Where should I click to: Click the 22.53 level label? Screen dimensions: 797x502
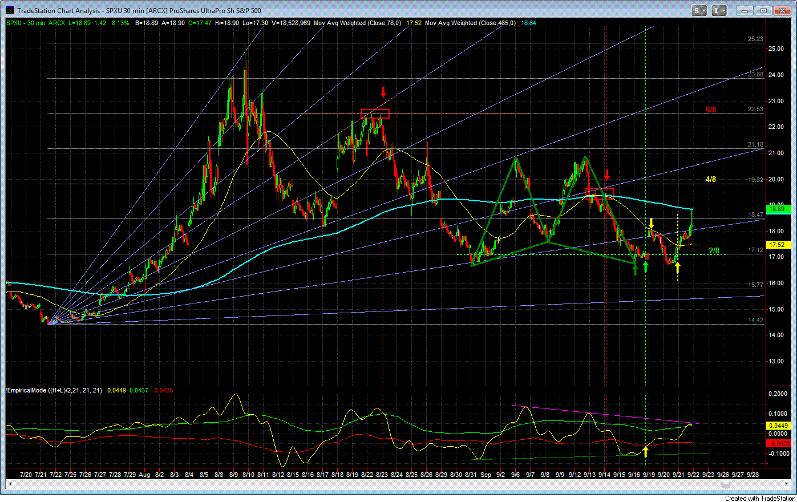click(755, 110)
